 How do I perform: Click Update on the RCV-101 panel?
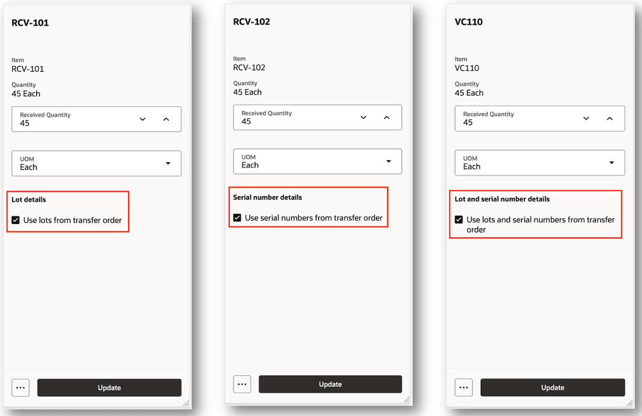[109, 387]
